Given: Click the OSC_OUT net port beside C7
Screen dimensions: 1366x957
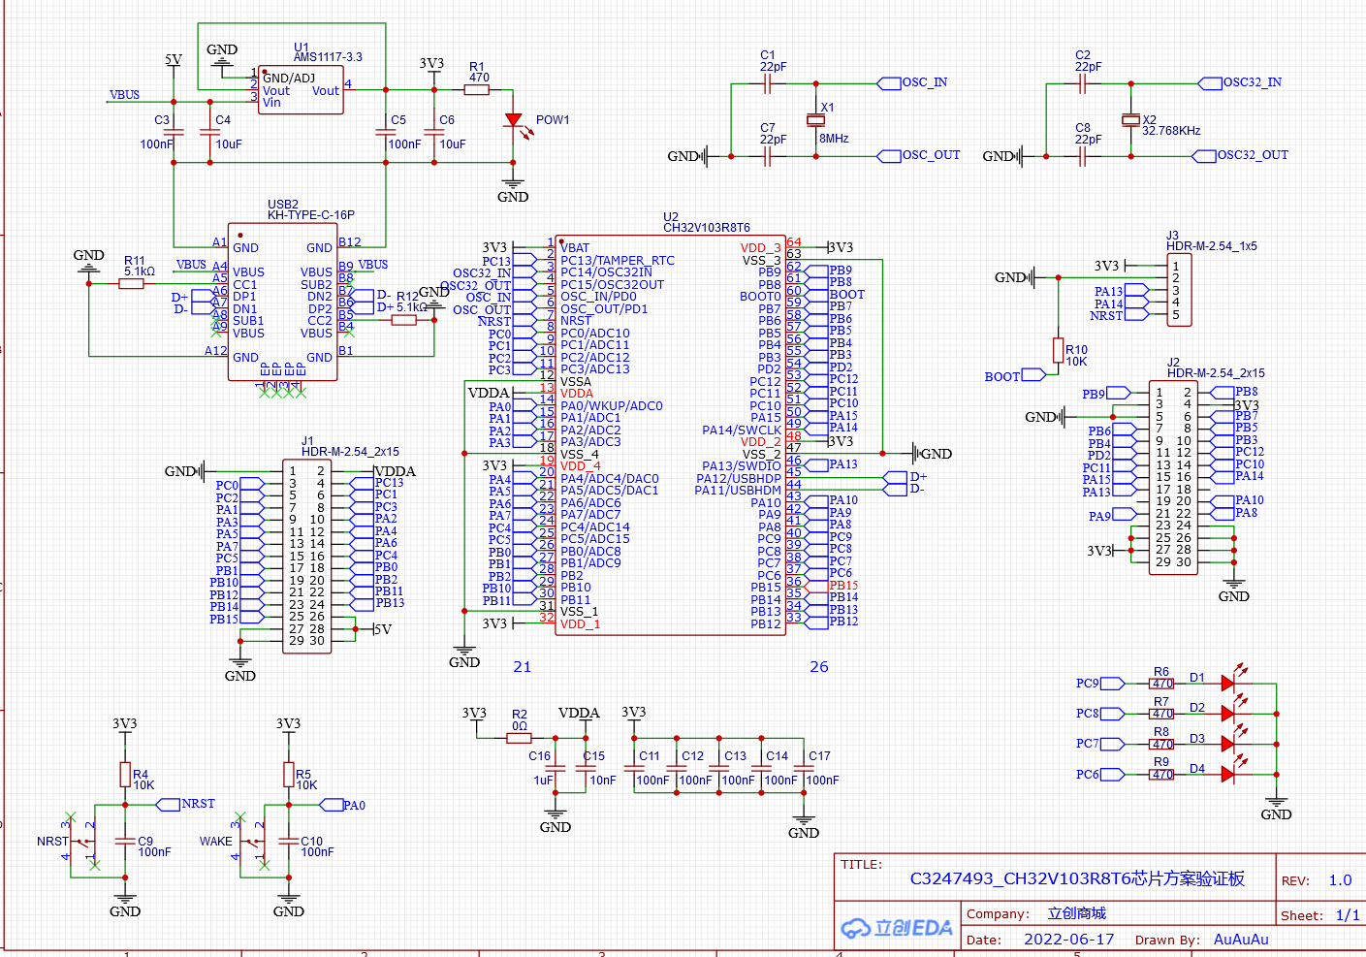Looking at the screenshot, I should (919, 155).
